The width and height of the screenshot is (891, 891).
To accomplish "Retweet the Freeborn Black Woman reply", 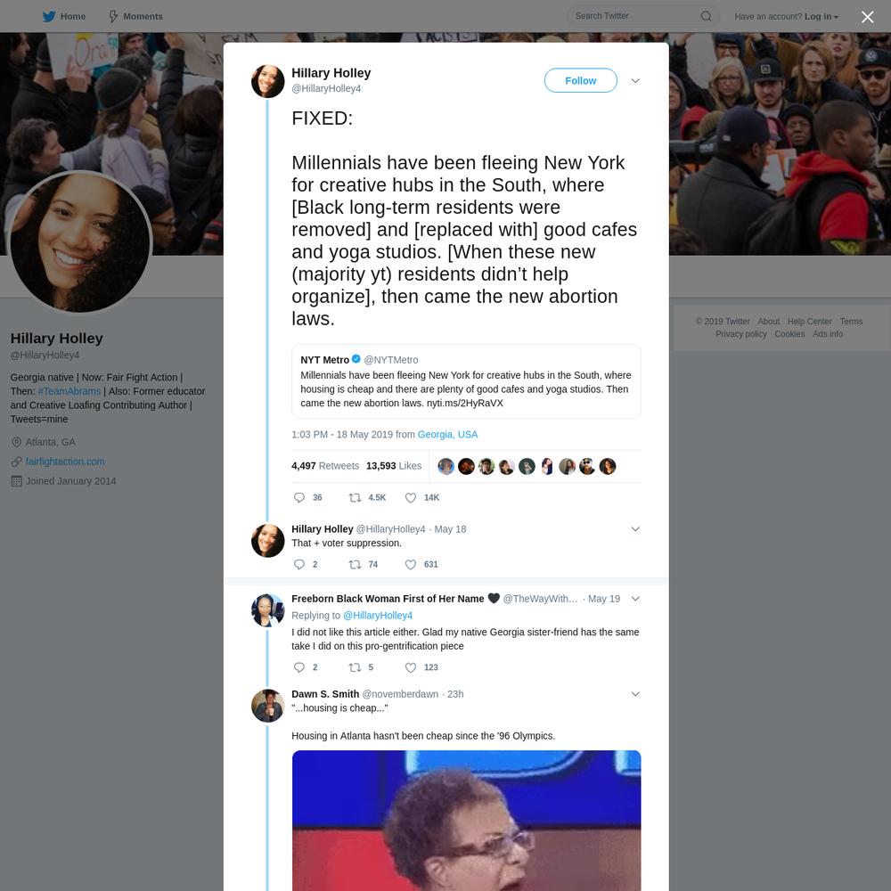I will tap(355, 667).
